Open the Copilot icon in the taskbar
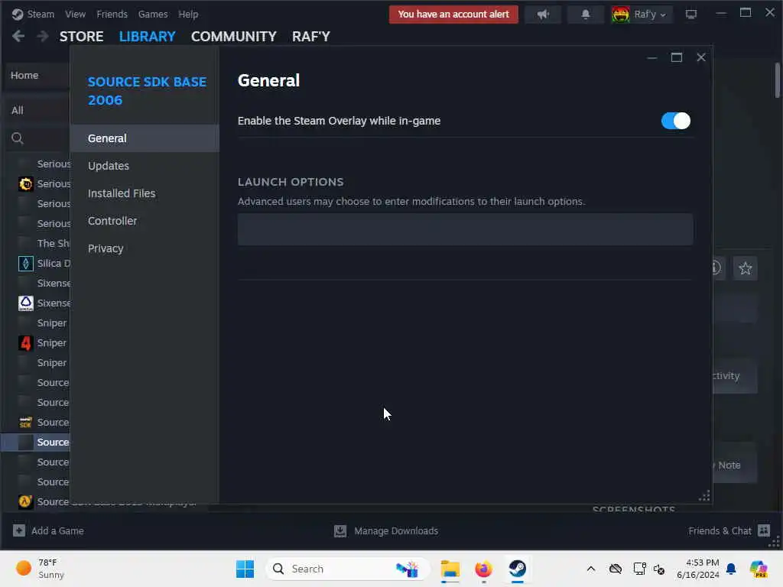Image resolution: width=783 pixels, height=587 pixels. coord(759,569)
